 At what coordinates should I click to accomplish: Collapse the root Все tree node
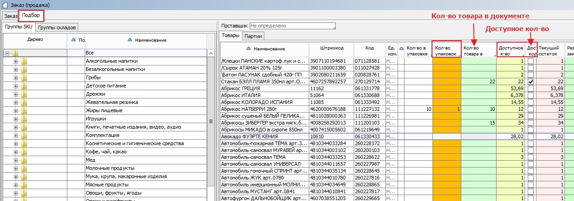[7, 53]
